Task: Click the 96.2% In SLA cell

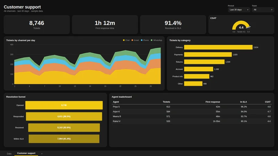Action: 244,107
